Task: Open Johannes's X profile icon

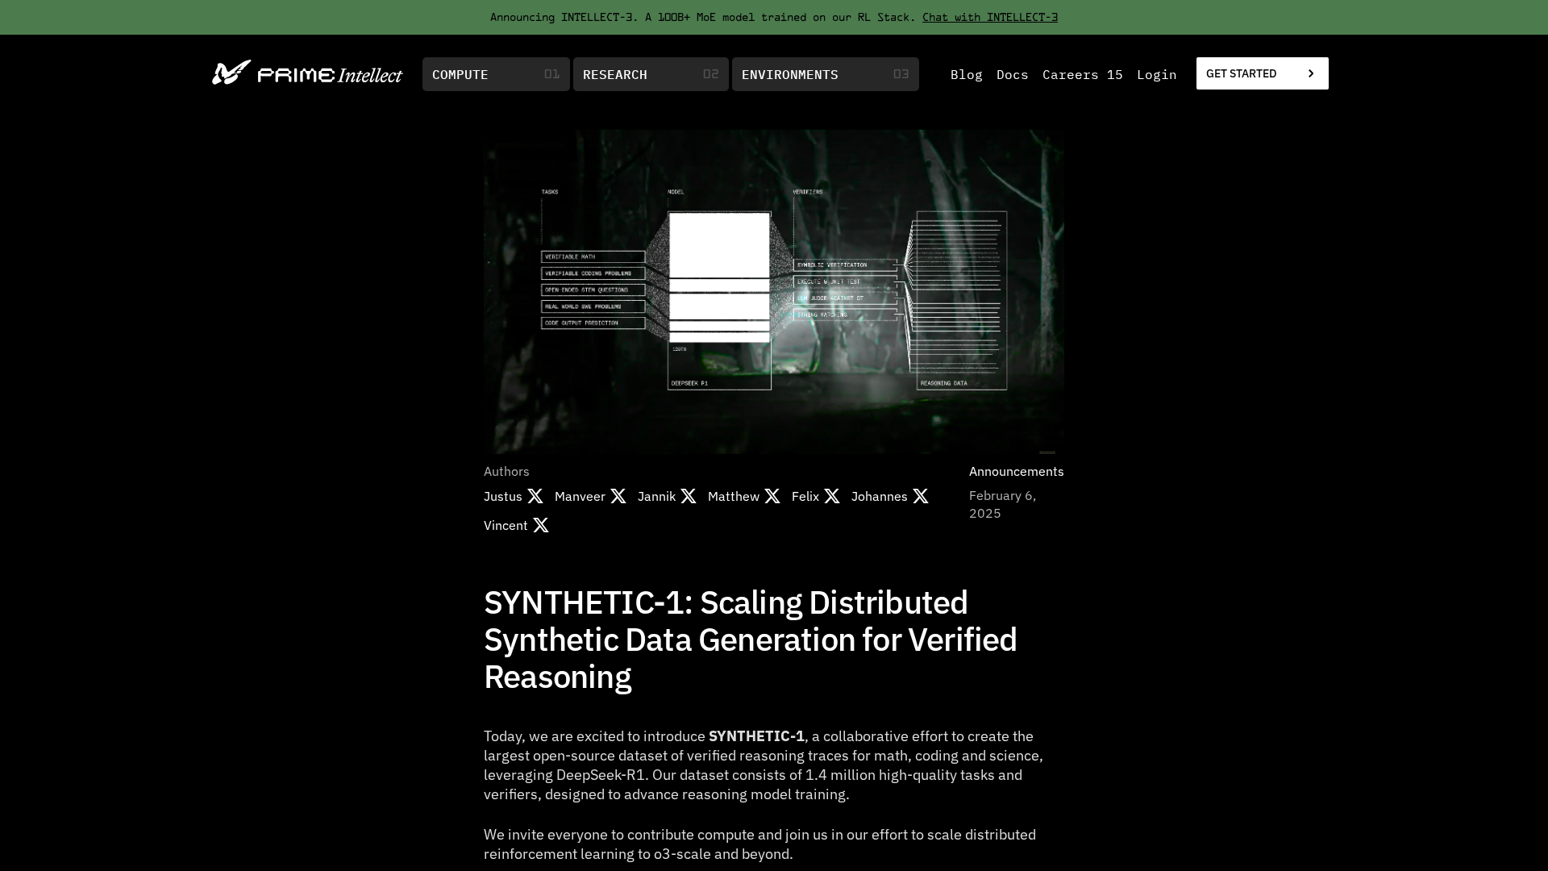Action: point(921,496)
